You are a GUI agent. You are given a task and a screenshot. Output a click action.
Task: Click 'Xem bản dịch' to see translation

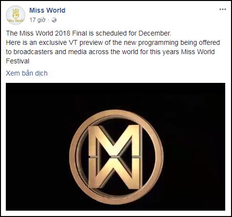click(x=27, y=73)
